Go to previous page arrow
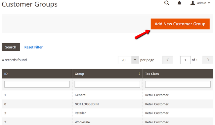The height and width of the screenshot is (125, 215). coord(168,60)
